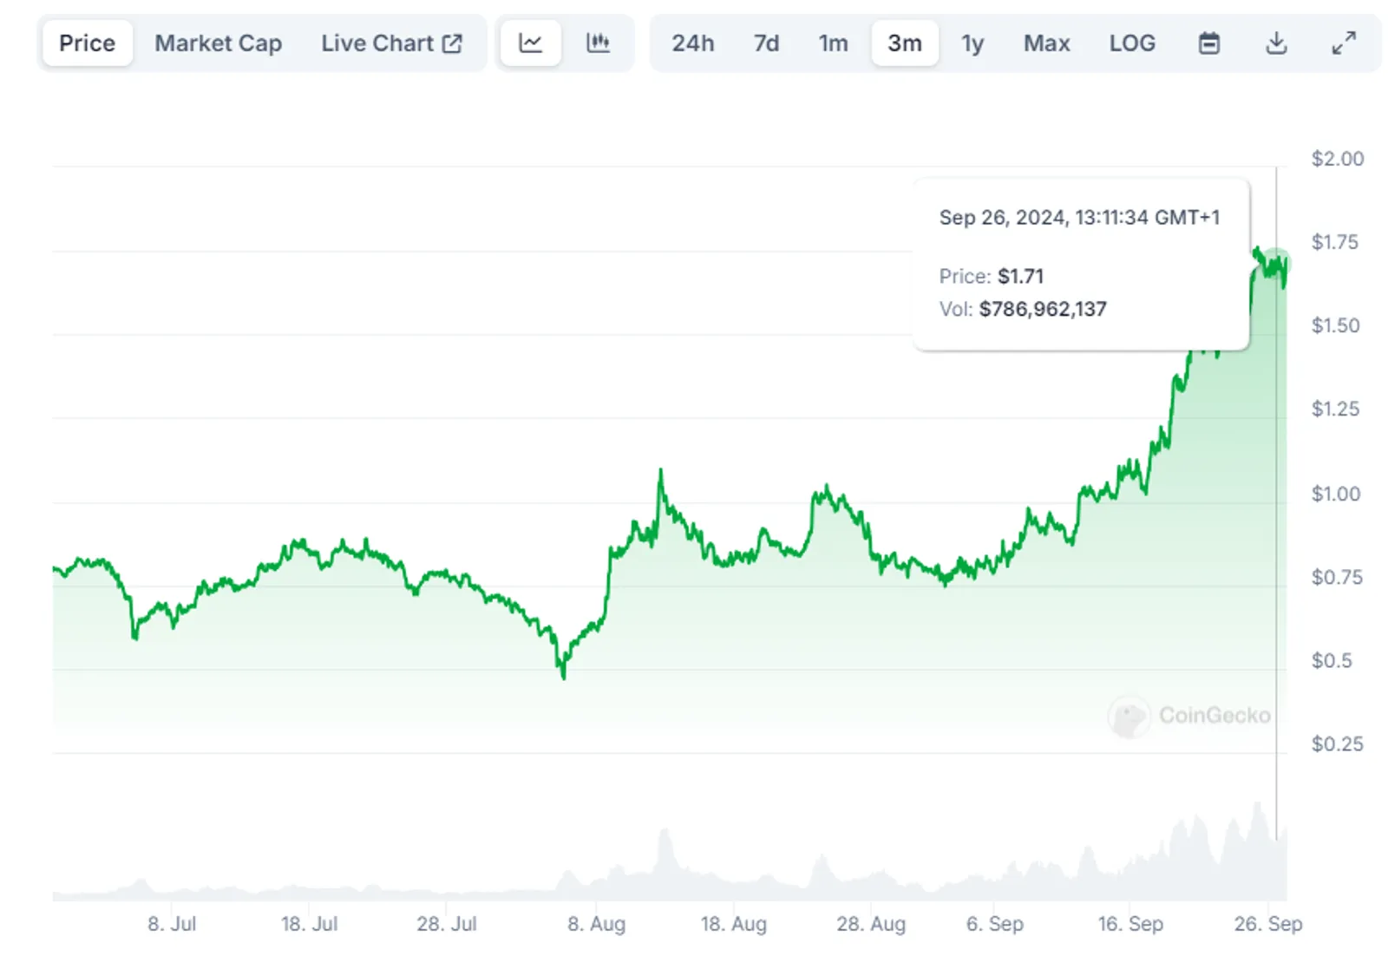This screenshot has width=1388, height=956.
Task: Set time range to 24h
Action: click(693, 43)
